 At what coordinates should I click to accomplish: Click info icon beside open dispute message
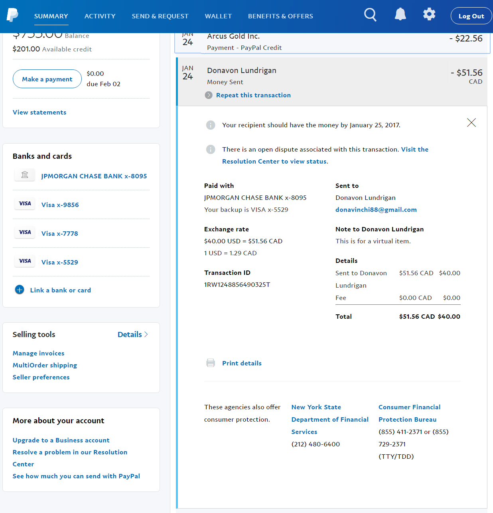tap(211, 149)
